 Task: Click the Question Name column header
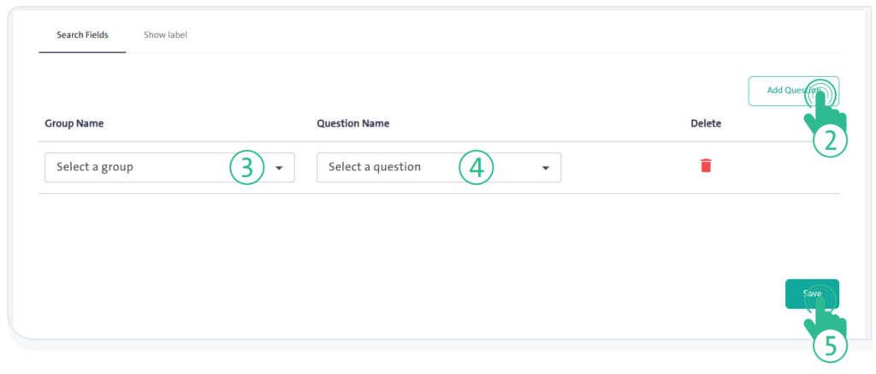pos(352,123)
